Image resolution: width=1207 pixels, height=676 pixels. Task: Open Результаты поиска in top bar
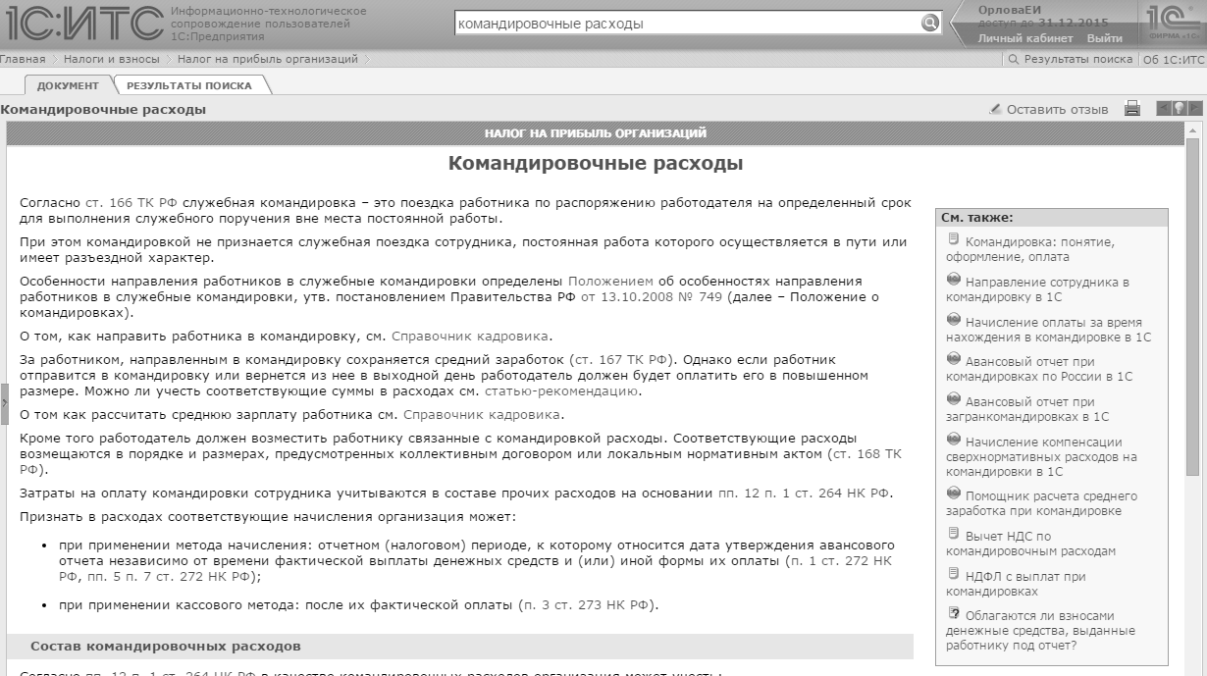coord(1077,59)
